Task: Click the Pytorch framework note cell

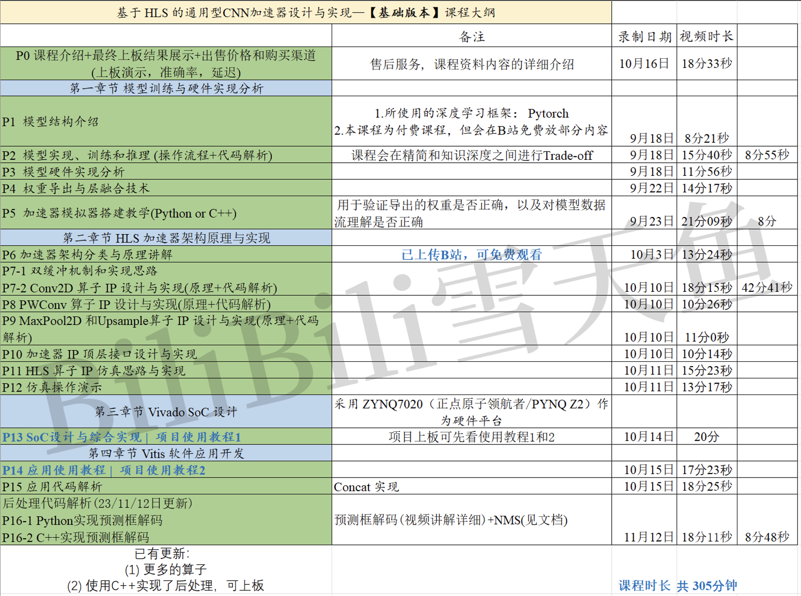Action: [x=472, y=121]
